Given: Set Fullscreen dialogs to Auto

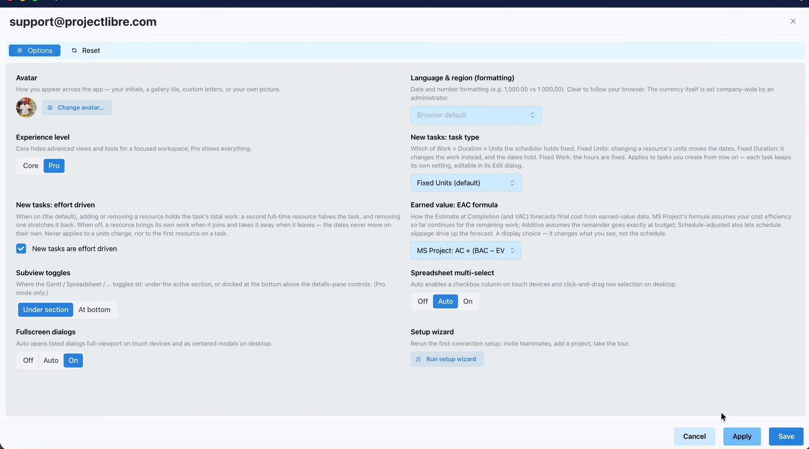Looking at the screenshot, I should [51, 360].
